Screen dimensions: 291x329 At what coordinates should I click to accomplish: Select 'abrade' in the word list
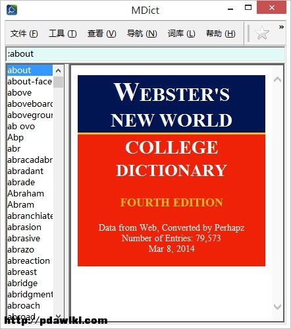[30, 183]
